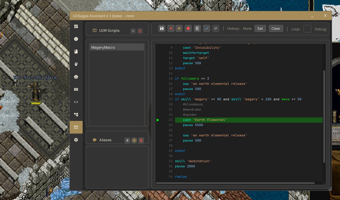Viewport: 340px width, 200px height.
Task: Click the line skill 'meditation'
Action: tap(193, 161)
